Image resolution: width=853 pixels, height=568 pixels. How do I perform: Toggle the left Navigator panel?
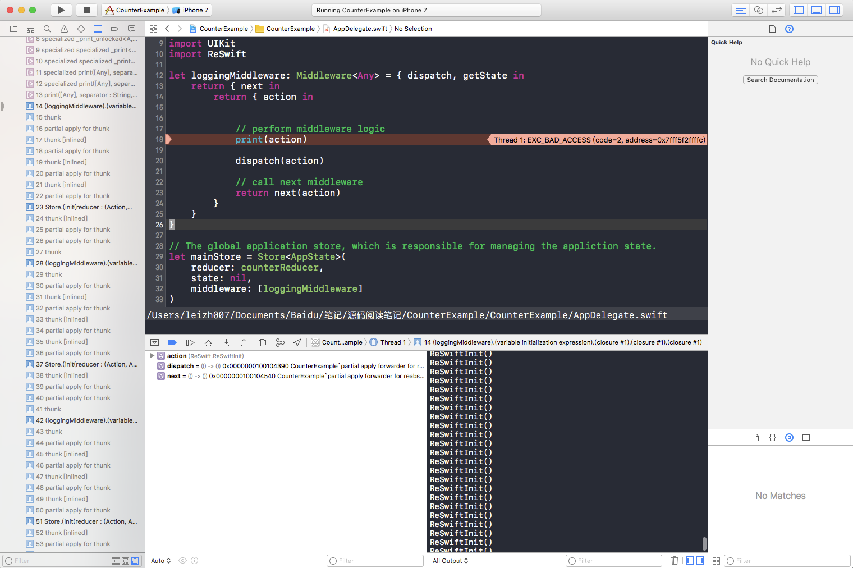pyautogui.click(x=799, y=10)
